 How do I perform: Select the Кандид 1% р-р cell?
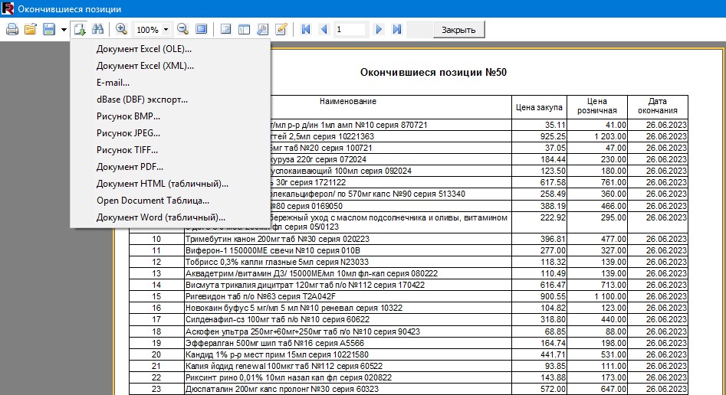[x=348, y=354]
